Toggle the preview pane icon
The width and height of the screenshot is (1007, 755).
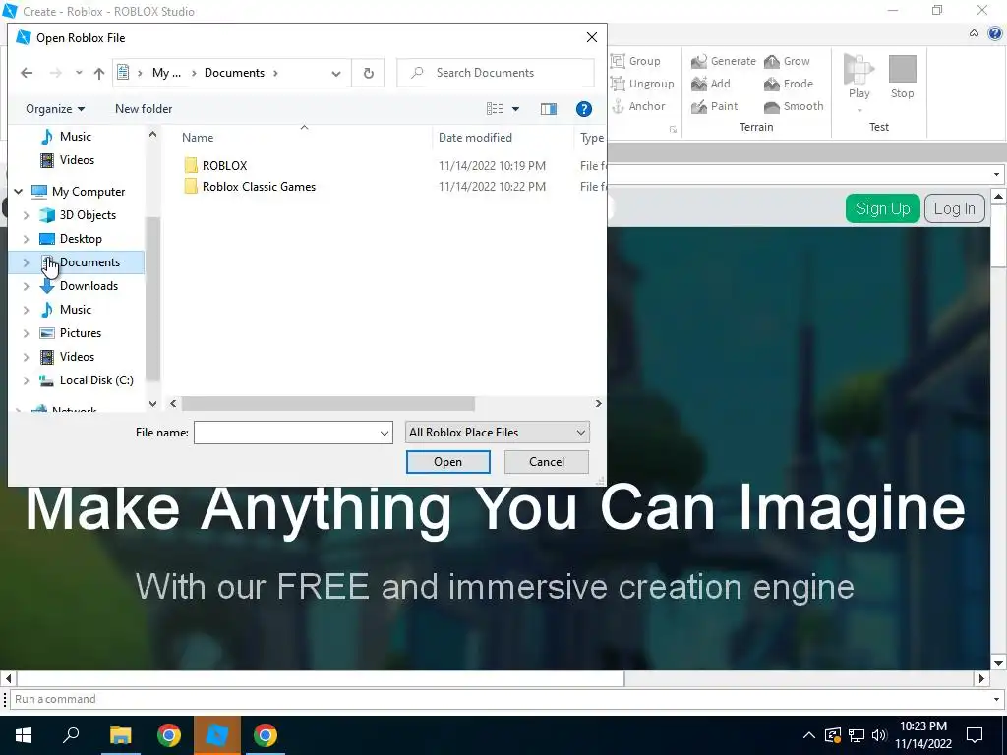pos(549,109)
